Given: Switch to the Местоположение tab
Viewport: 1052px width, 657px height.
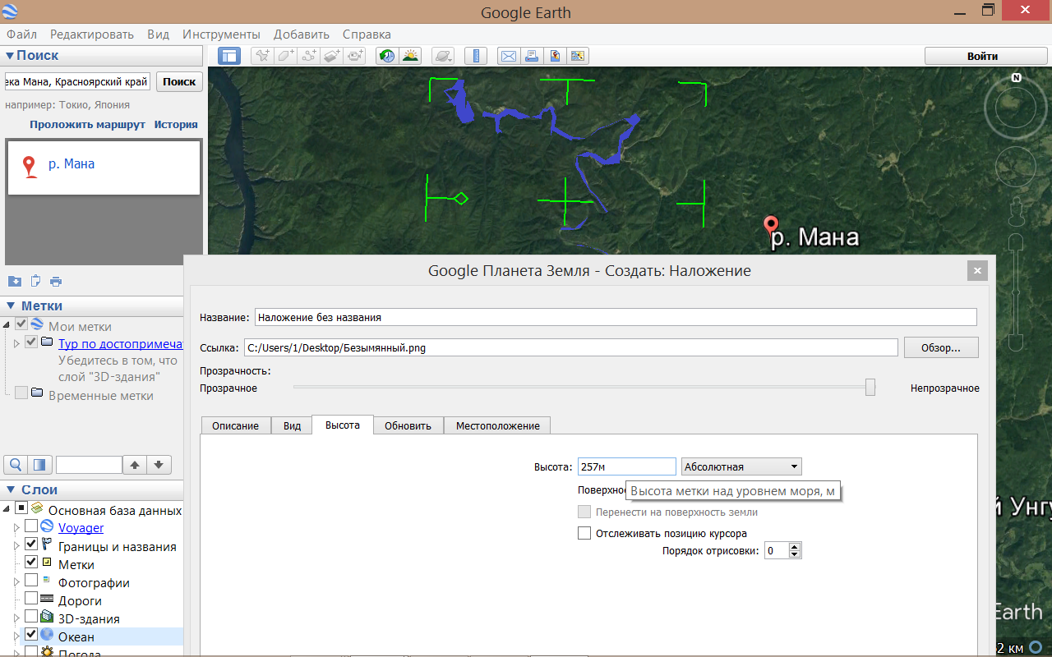Looking at the screenshot, I should [x=498, y=425].
